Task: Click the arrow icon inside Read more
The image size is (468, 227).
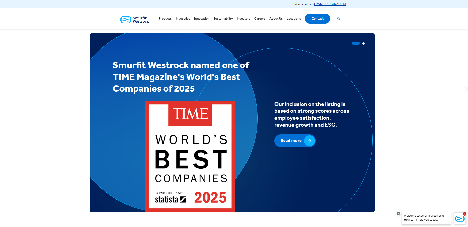Action: [x=309, y=141]
